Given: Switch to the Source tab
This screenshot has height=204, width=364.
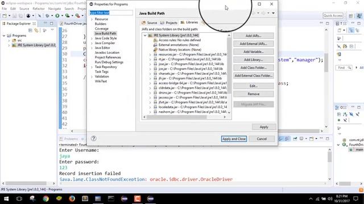Looking at the screenshot, I should [150, 23].
